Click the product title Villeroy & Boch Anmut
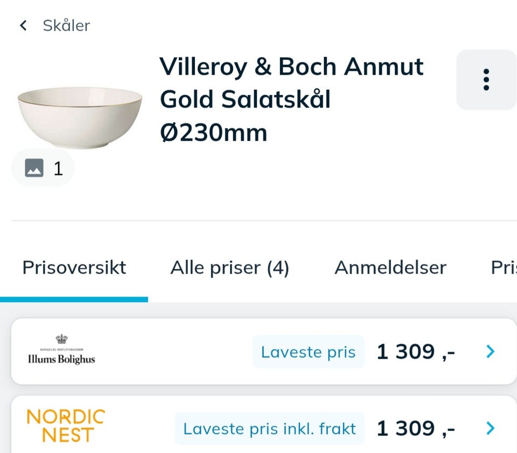This screenshot has height=453, width=517. pos(291,67)
